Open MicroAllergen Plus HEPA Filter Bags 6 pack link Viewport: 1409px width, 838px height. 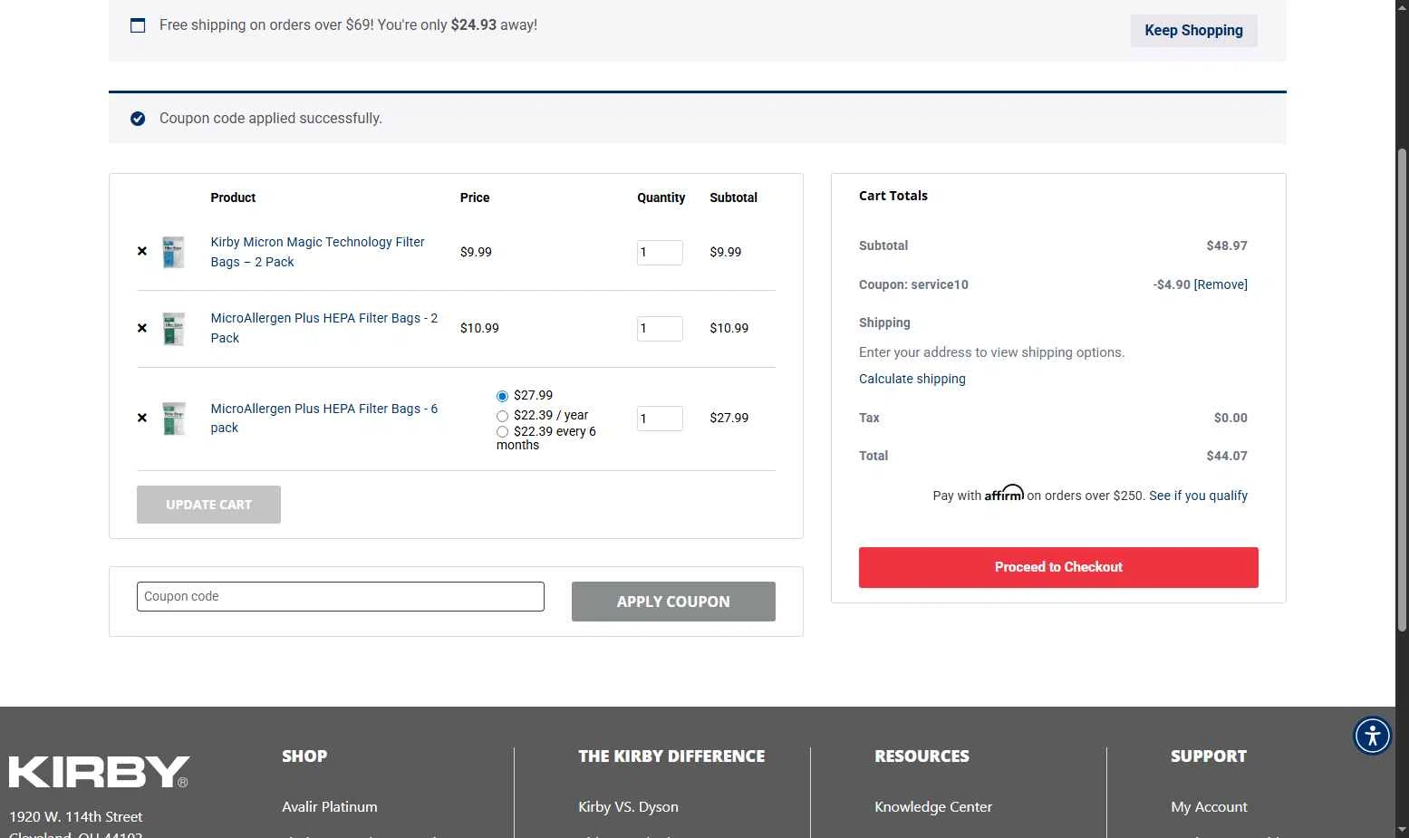(x=323, y=418)
